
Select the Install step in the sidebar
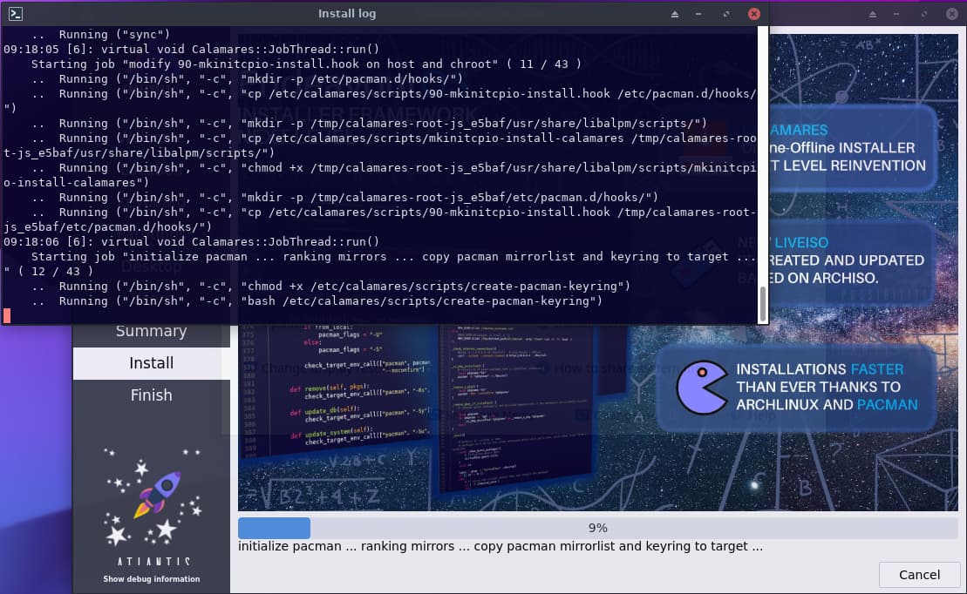pyautogui.click(x=151, y=363)
